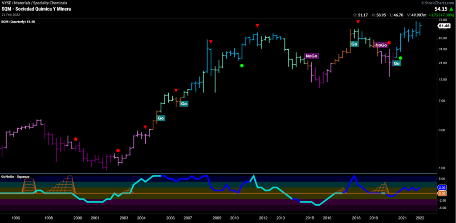Screen dimensions: 456x223
Task: Click the 1996 year label on time axis
Action: tap(16, 218)
